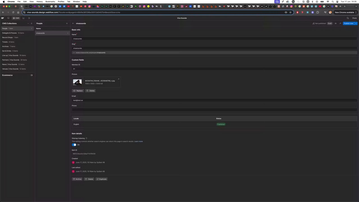The width and height of the screenshot is (359, 202).
Task: Open Eat & Drinks collection
Action: 17,51
